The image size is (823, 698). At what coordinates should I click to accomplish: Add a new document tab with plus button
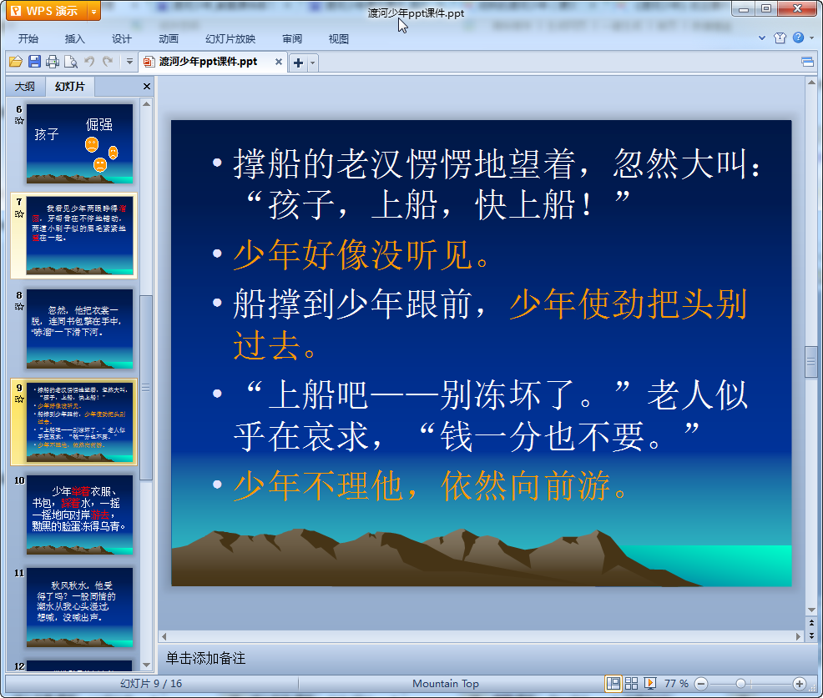(298, 63)
